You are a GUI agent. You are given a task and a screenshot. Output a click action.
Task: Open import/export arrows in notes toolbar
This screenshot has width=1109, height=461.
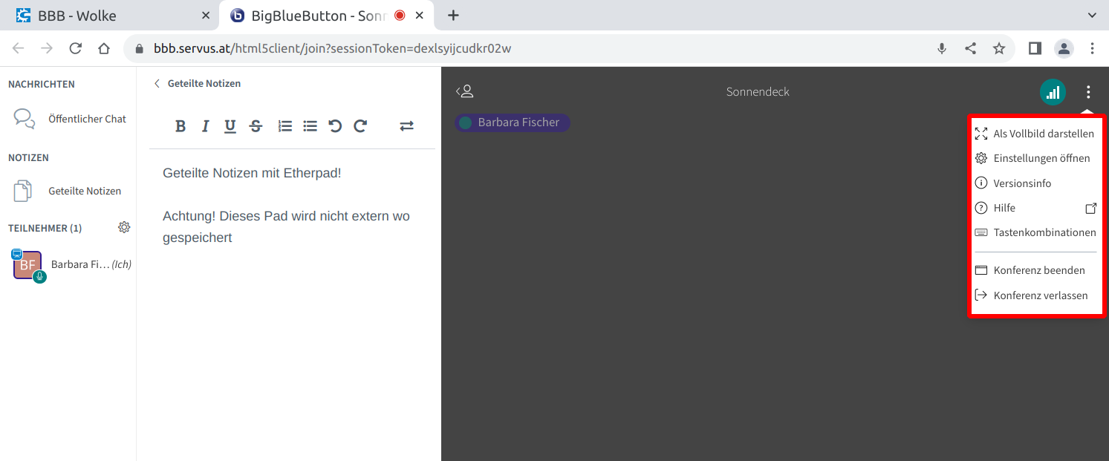coord(406,126)
